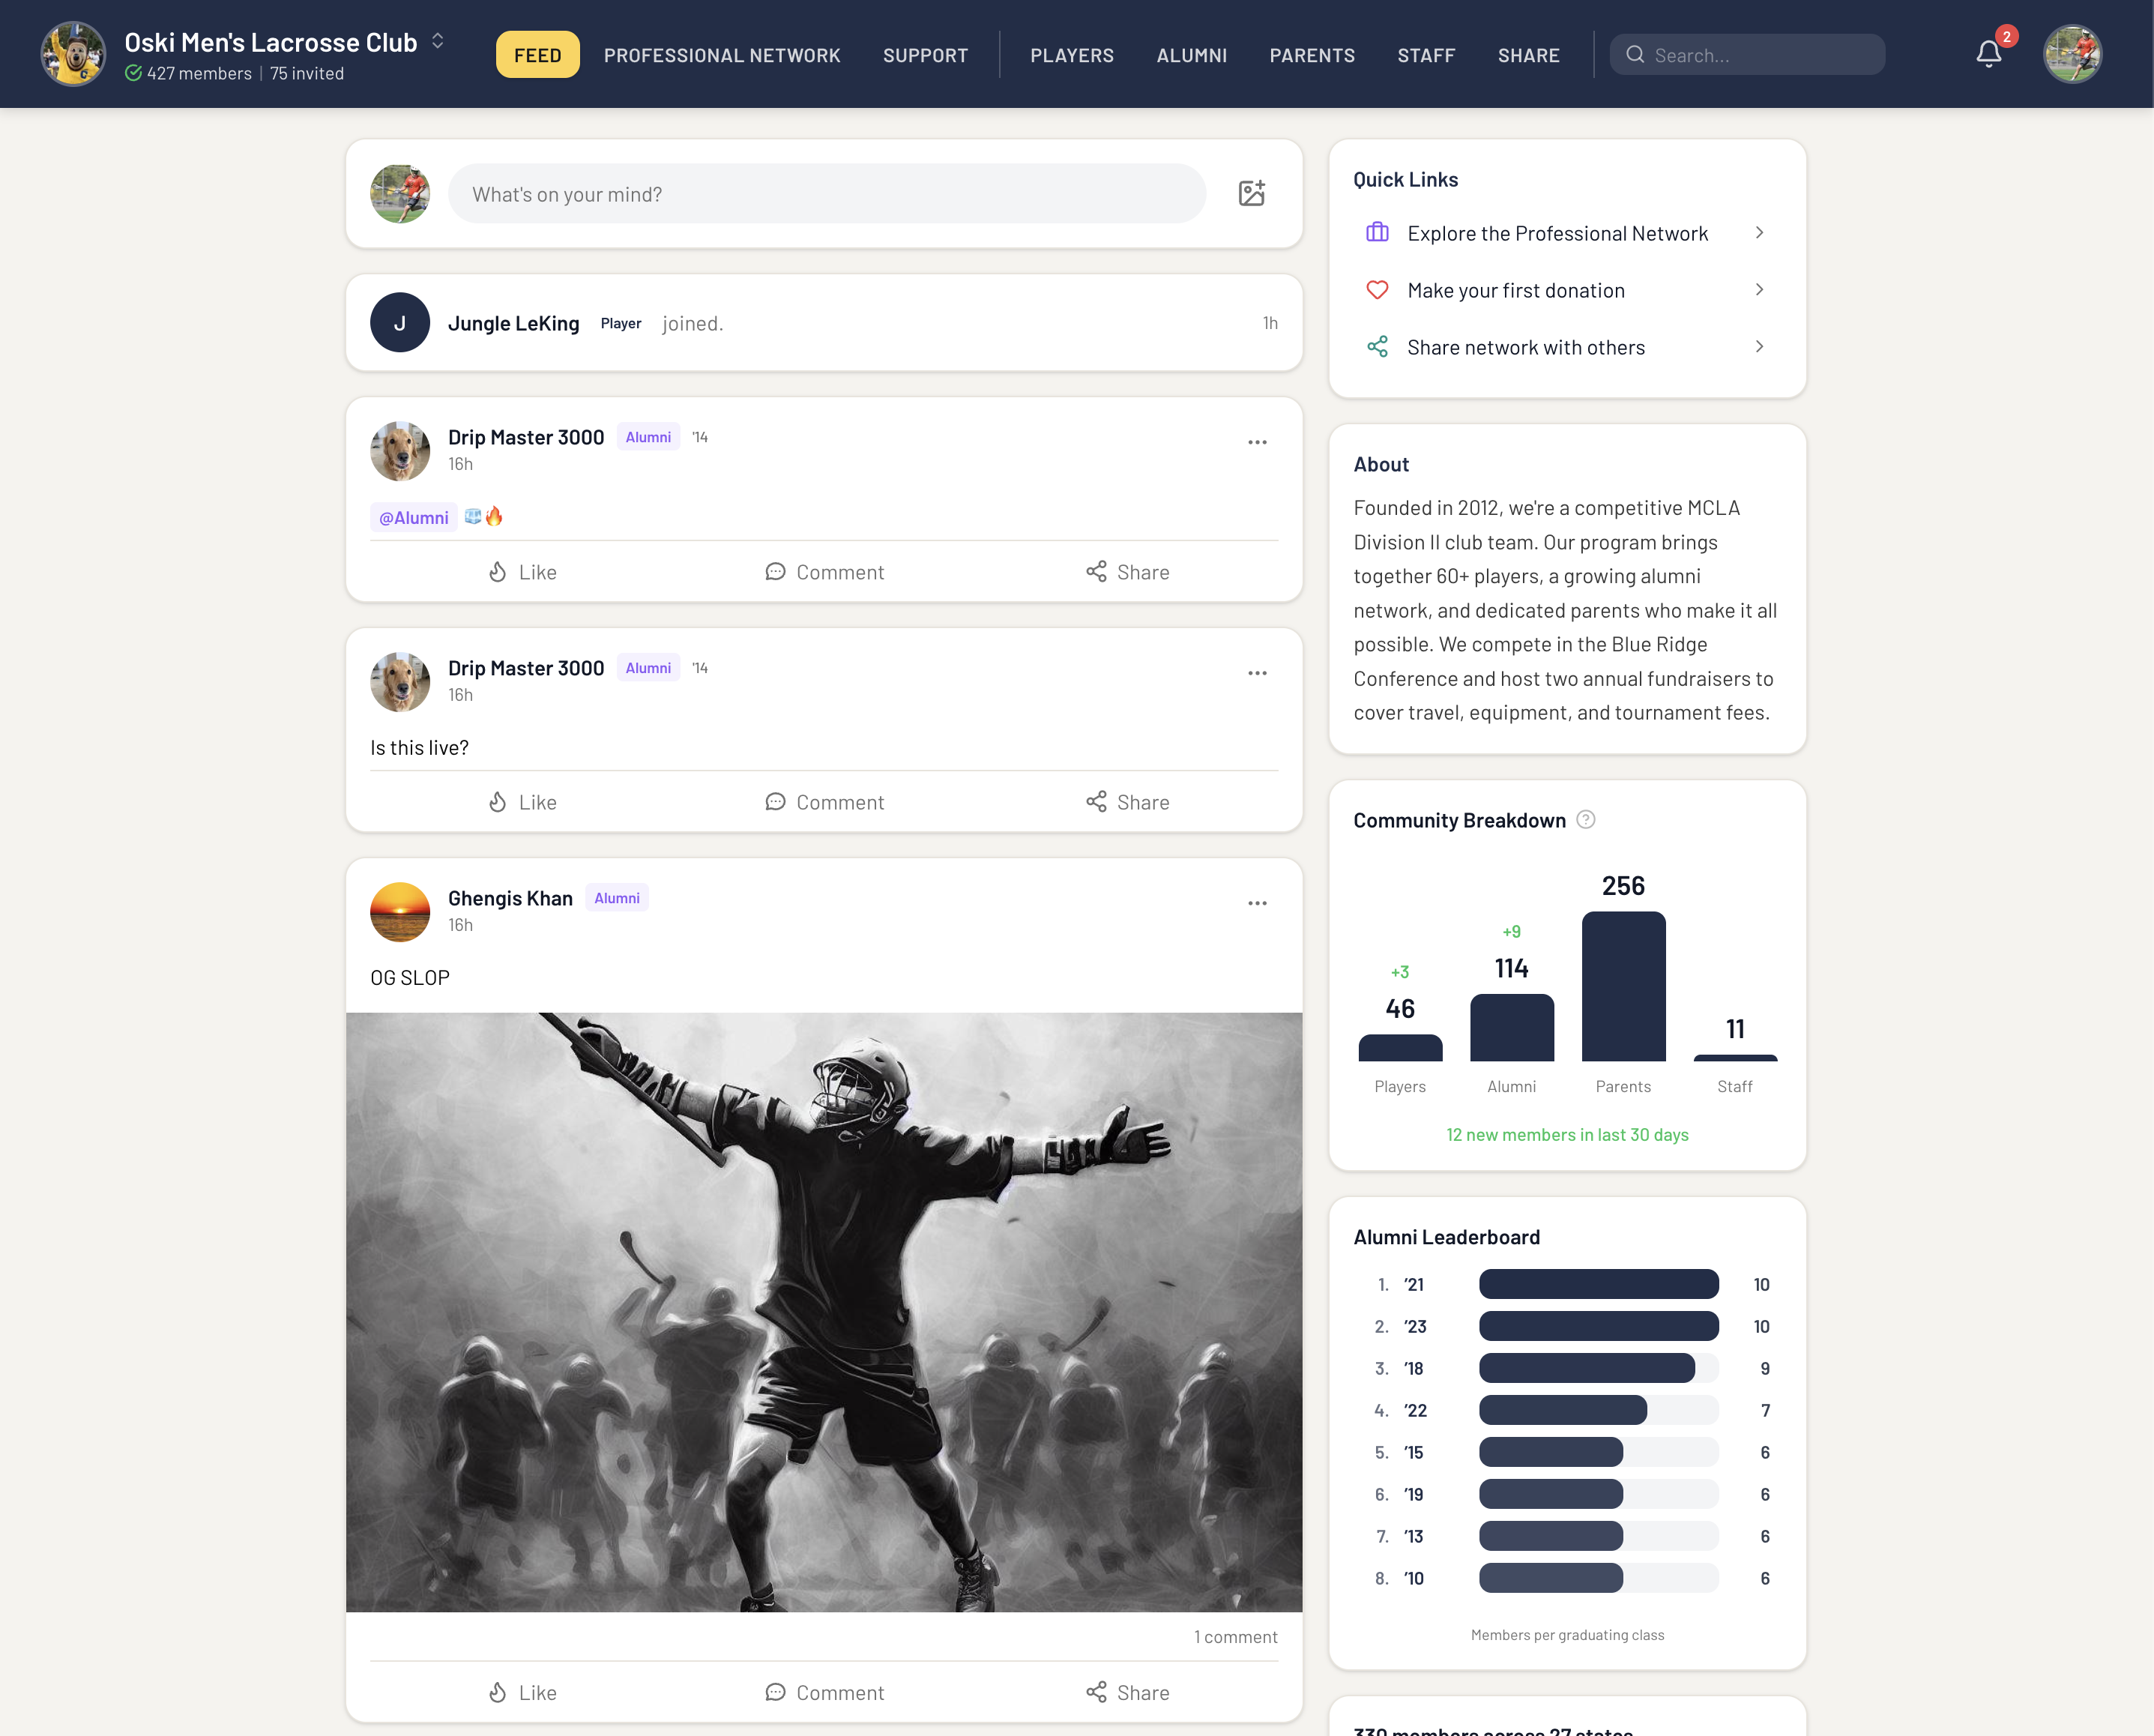Image resolution: width=2154 pixels, height=1736 pixels.
Task: Open your profile avatar in header
Action: point(2072,54)
